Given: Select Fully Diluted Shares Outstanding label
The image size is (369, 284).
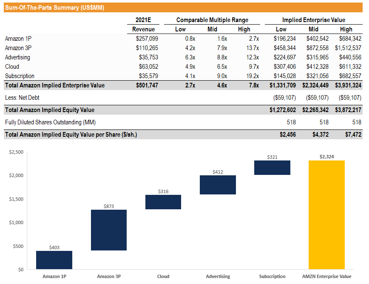Looking at the screenshot, I should pyautogui.click(x=50, y=122).
